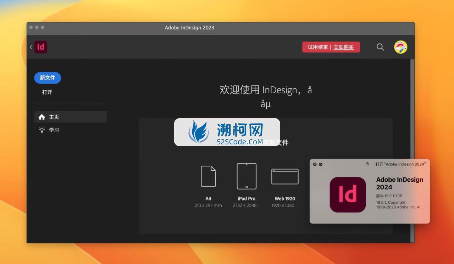Click the 新文件 button
This screenshot has width=454, height=264.
point(48,78)
